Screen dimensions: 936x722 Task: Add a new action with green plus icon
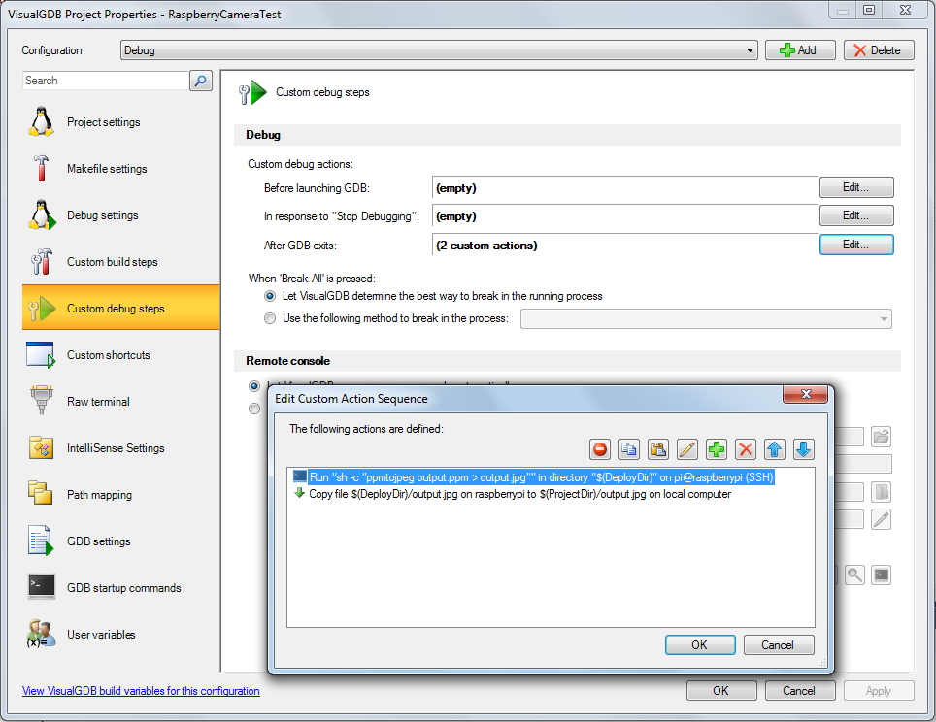[x=717, y=449]
